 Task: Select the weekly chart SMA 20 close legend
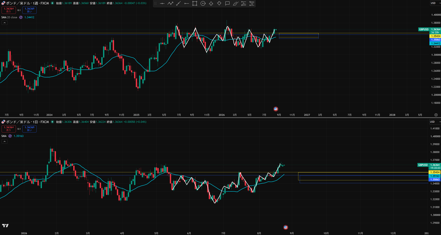[x=9, y=17]
